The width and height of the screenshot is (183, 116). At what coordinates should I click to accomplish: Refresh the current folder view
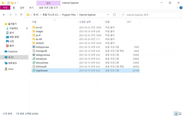[x=115, y=15]
